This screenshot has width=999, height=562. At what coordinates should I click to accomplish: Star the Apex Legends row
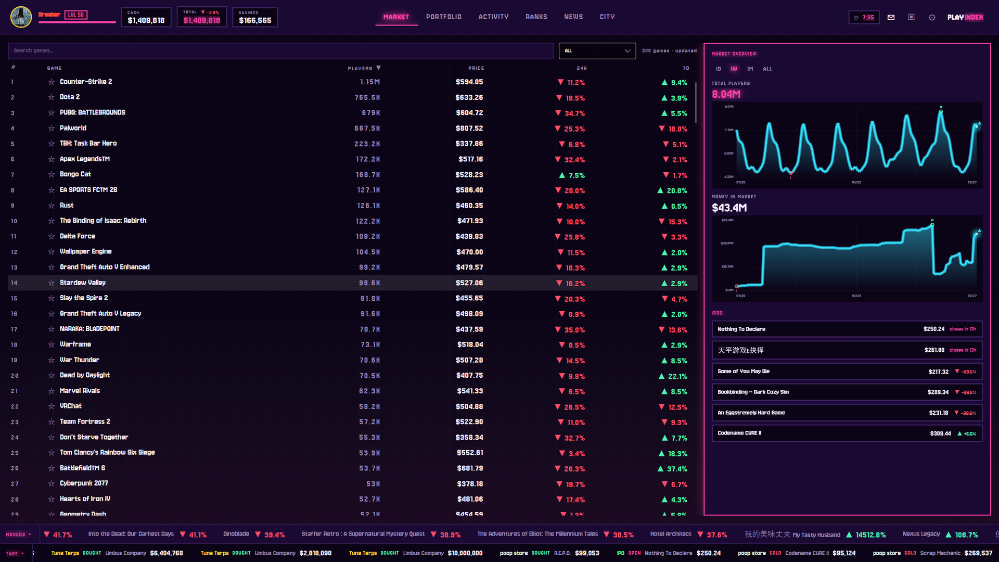click(52, 159)
